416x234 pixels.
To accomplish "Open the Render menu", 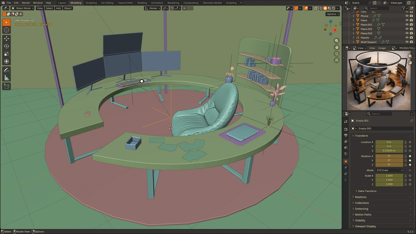I will tap(26, 3).
